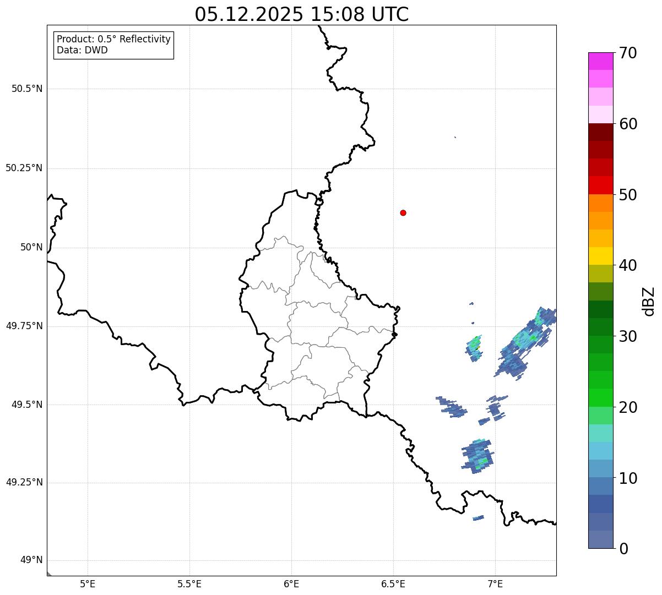This screenshot has width=662, height=595.
Task: Click the bright red 50 dBZ swatch
Action: [x=600, y=185]
